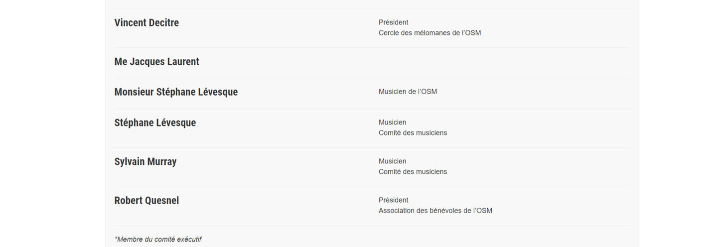Click the name Vincent Decitre

(146, 23)
